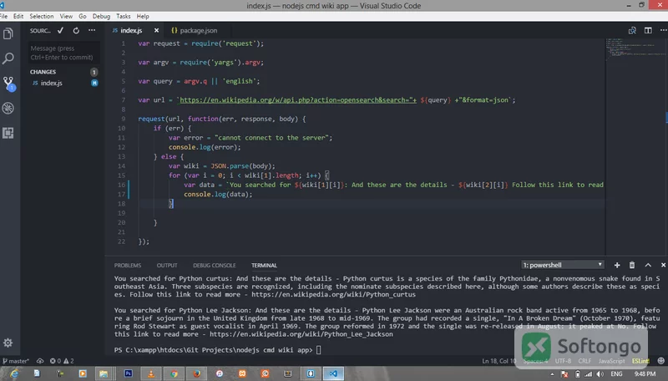Click Ln 18, Col position indicator
This screenshot has height=381, width=668.
coord(499,361)
